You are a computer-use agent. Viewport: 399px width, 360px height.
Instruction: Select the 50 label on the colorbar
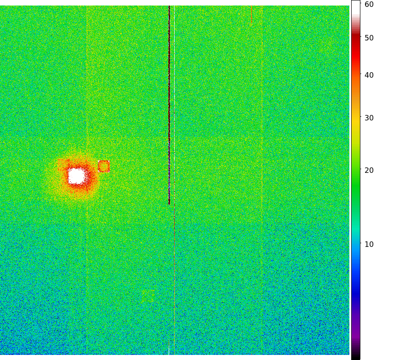[x=369, y=38]
